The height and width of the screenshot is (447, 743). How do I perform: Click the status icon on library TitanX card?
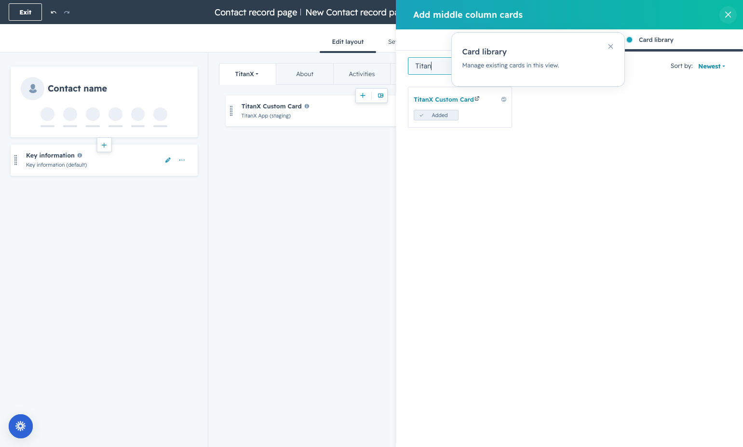[x=504, y=99]
